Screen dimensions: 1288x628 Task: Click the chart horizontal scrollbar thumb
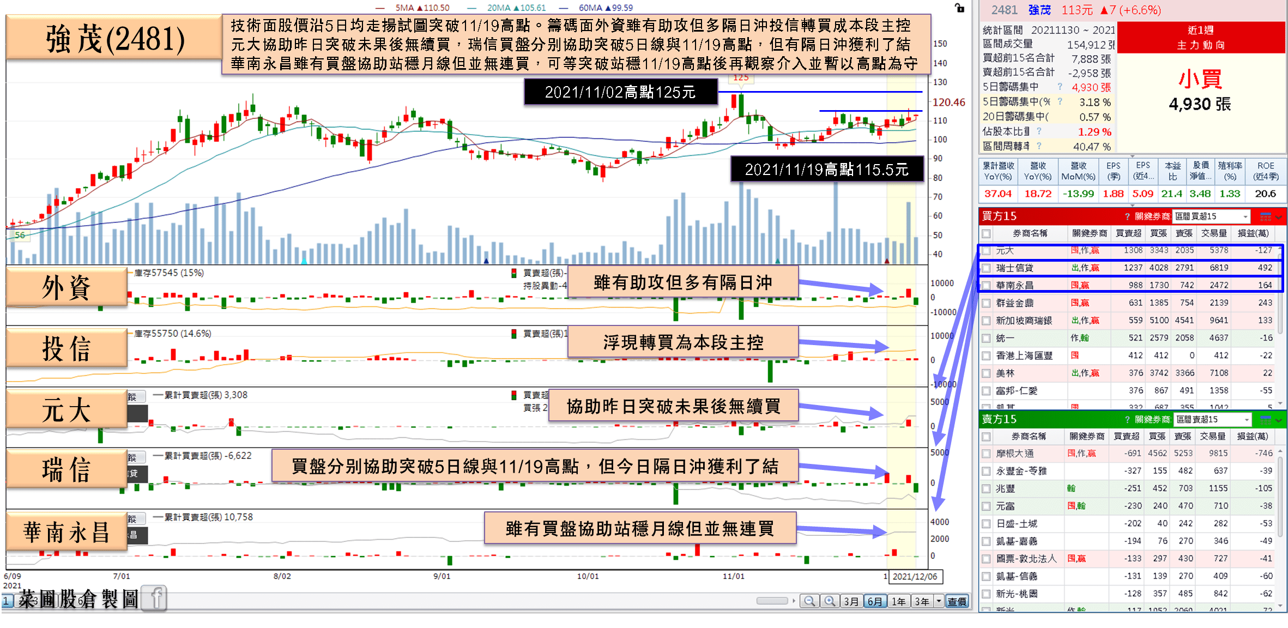(x=772, y=601)
